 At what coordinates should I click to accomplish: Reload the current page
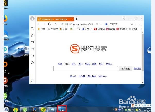click(49, 24)
